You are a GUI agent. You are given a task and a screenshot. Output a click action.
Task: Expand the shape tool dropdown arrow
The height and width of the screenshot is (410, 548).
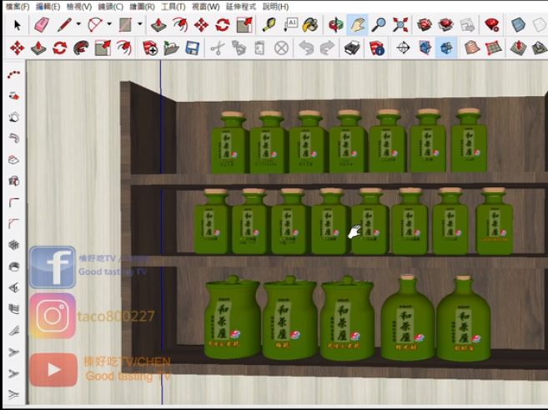(x=140, y=24)
